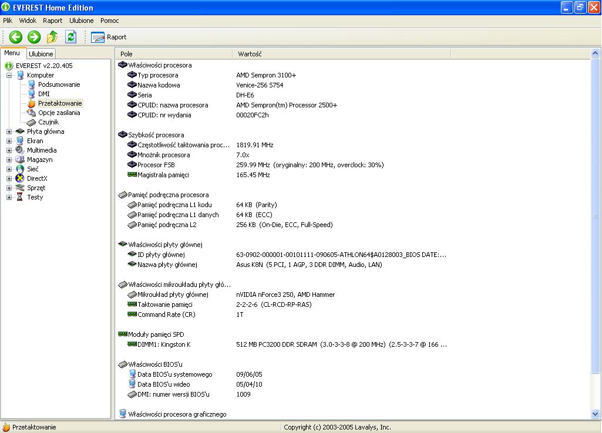
Task: Click the Sprzęt hardware icon
Action: tap(20, 188)
